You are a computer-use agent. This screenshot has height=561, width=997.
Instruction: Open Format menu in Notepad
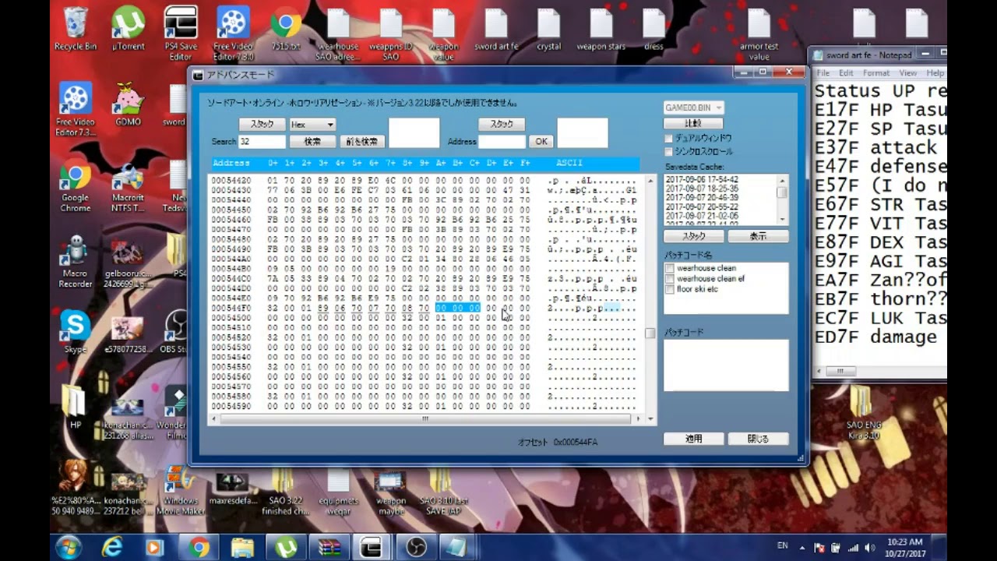pos(876,73)
